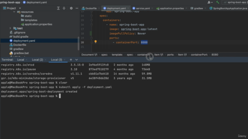Click the containerPort: breadcrumb

199,54
